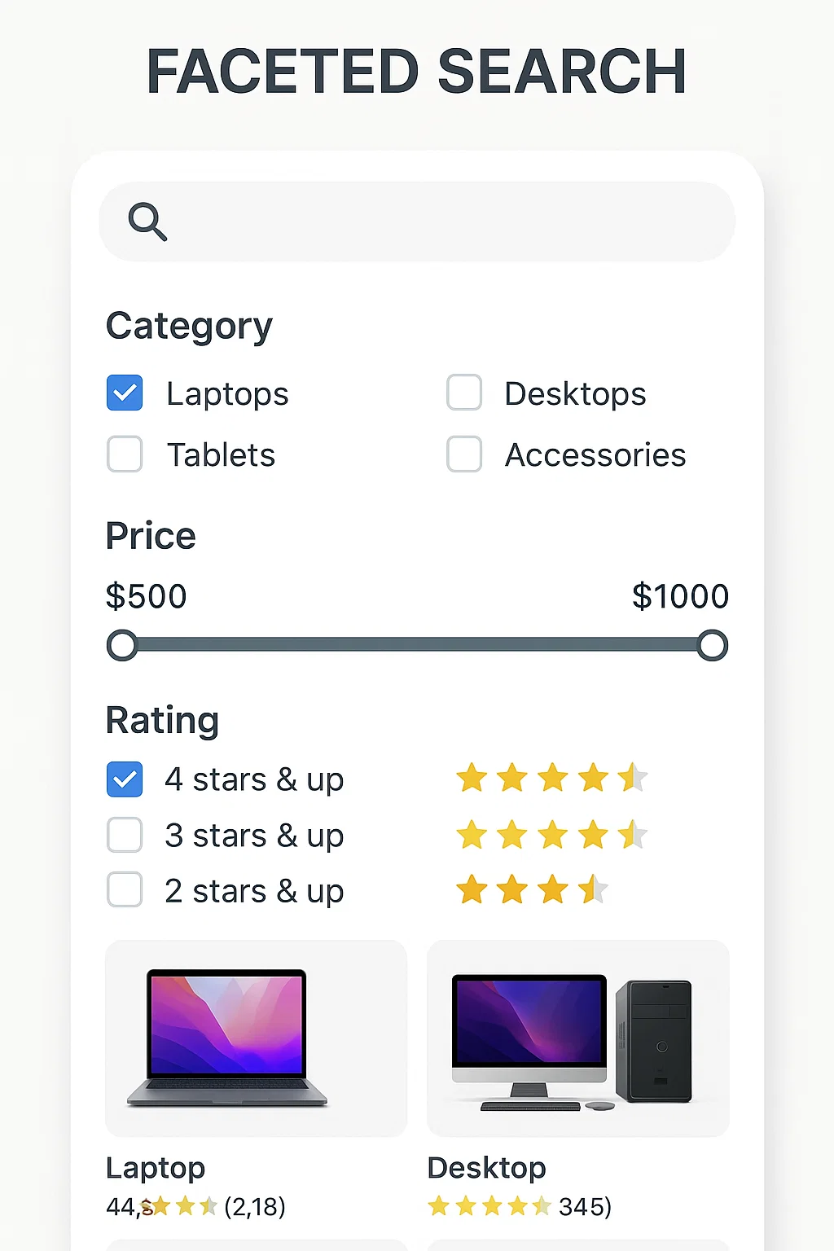
Task: Click the magnifying glass search icon
Action: coord(147,222)
